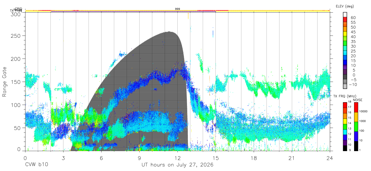This screenshot has width=371, height=171.
Task: Click the 3 hour tick on the UT axis
Action: coord(63,158)
